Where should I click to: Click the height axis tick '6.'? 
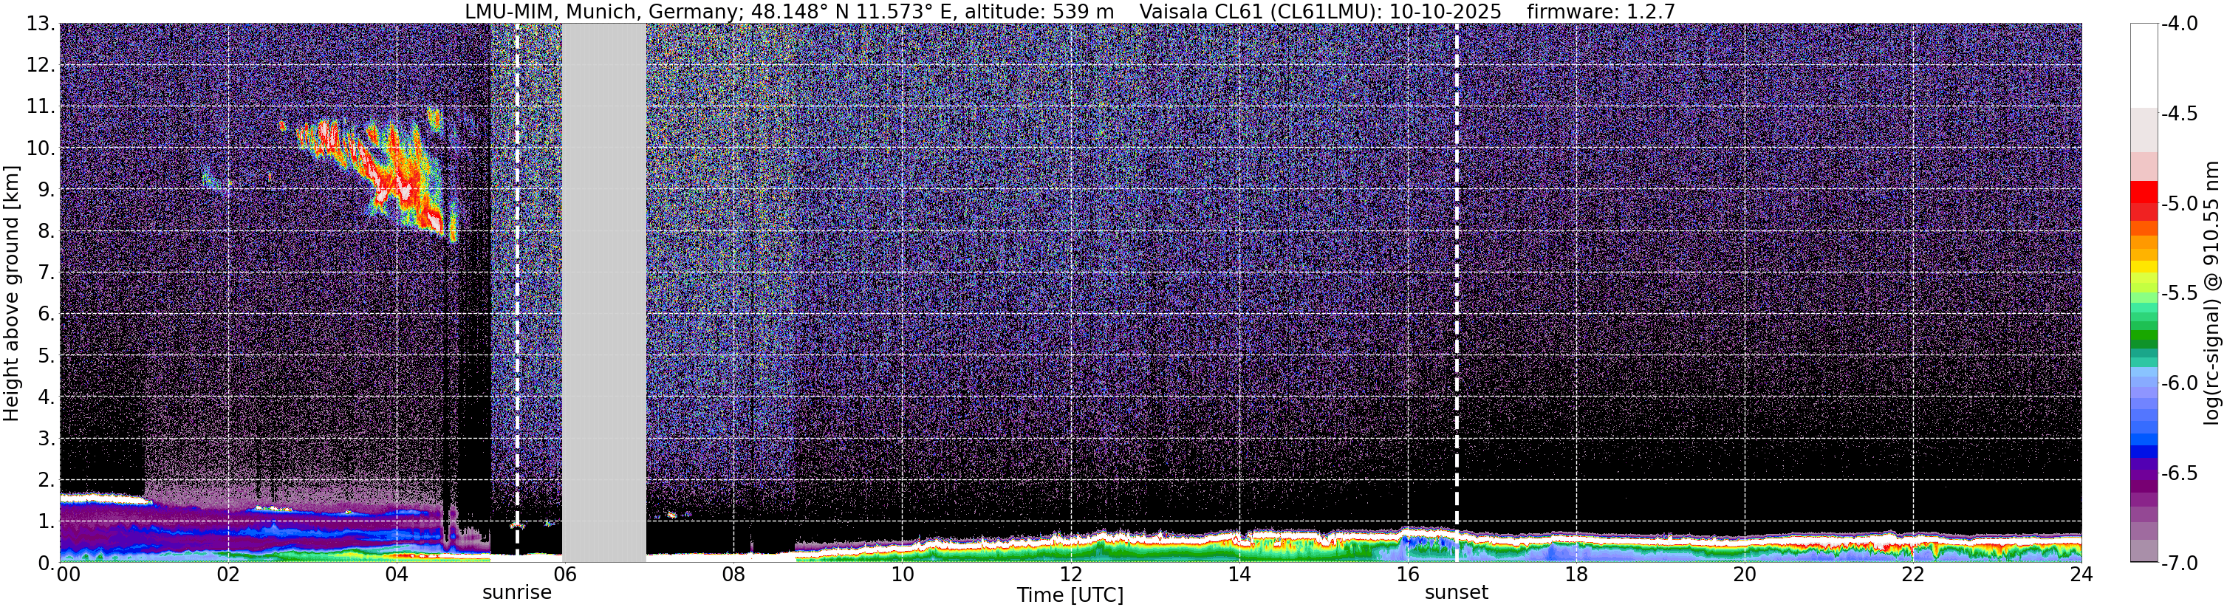47,314
